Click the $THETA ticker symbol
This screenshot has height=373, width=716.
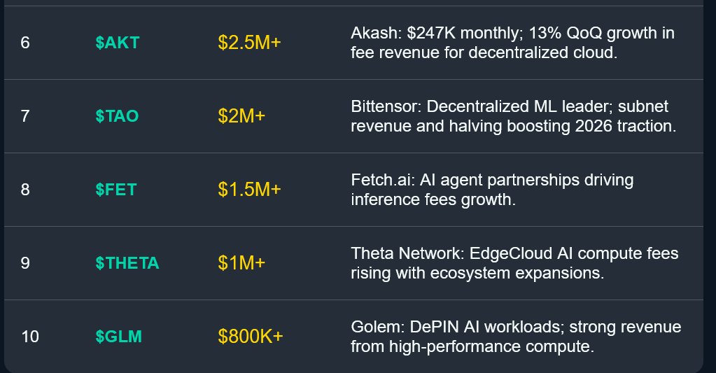tap(127, 263)
